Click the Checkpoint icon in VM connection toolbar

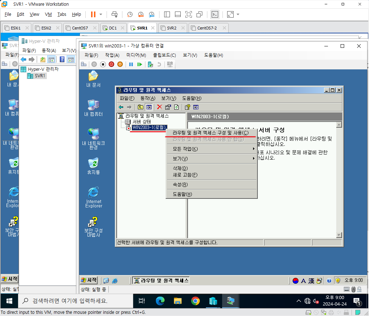[x=150, y=64]
